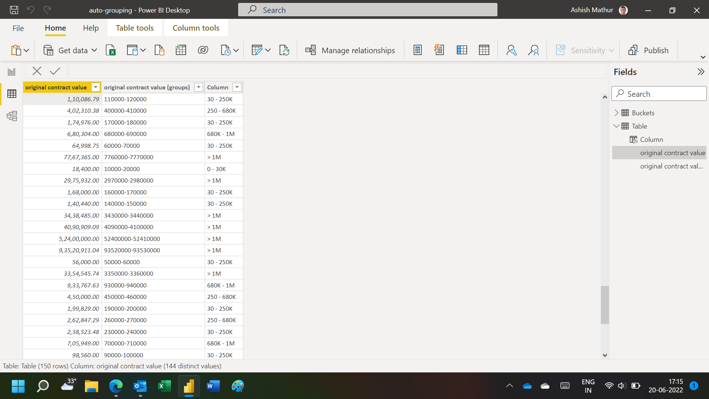Open Word from the Windows taskbar

213,386
